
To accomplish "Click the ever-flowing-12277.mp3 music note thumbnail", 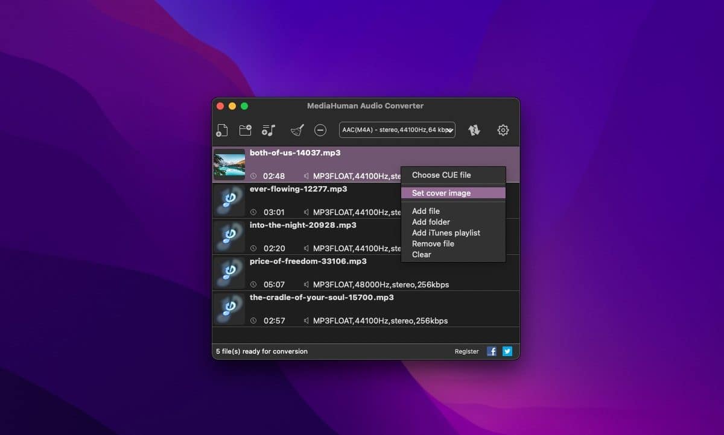I will point(229,201).
